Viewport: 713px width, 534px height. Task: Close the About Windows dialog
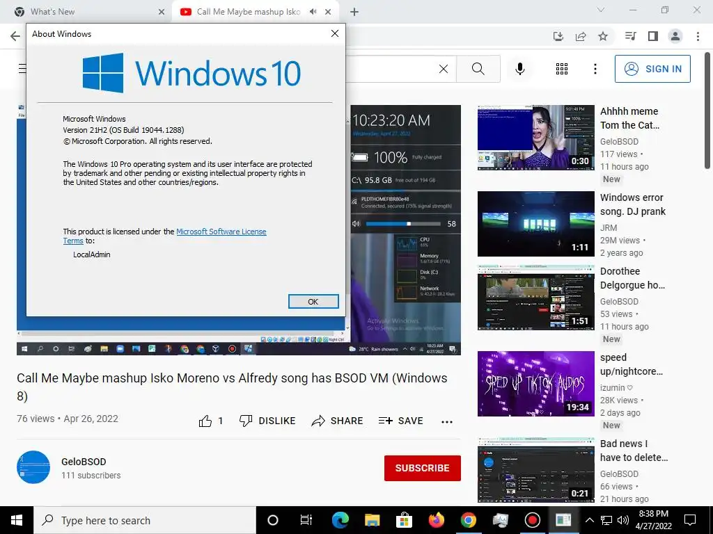[x=335, y=33]
